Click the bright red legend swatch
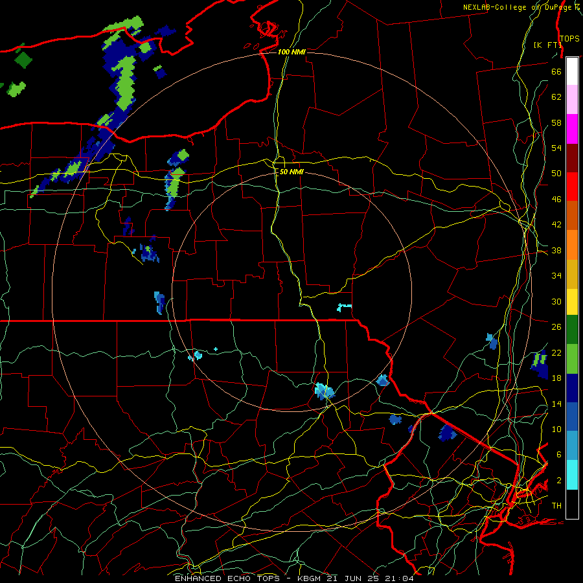583x583 pixels. pyautogui.click(x=572, y=187)
